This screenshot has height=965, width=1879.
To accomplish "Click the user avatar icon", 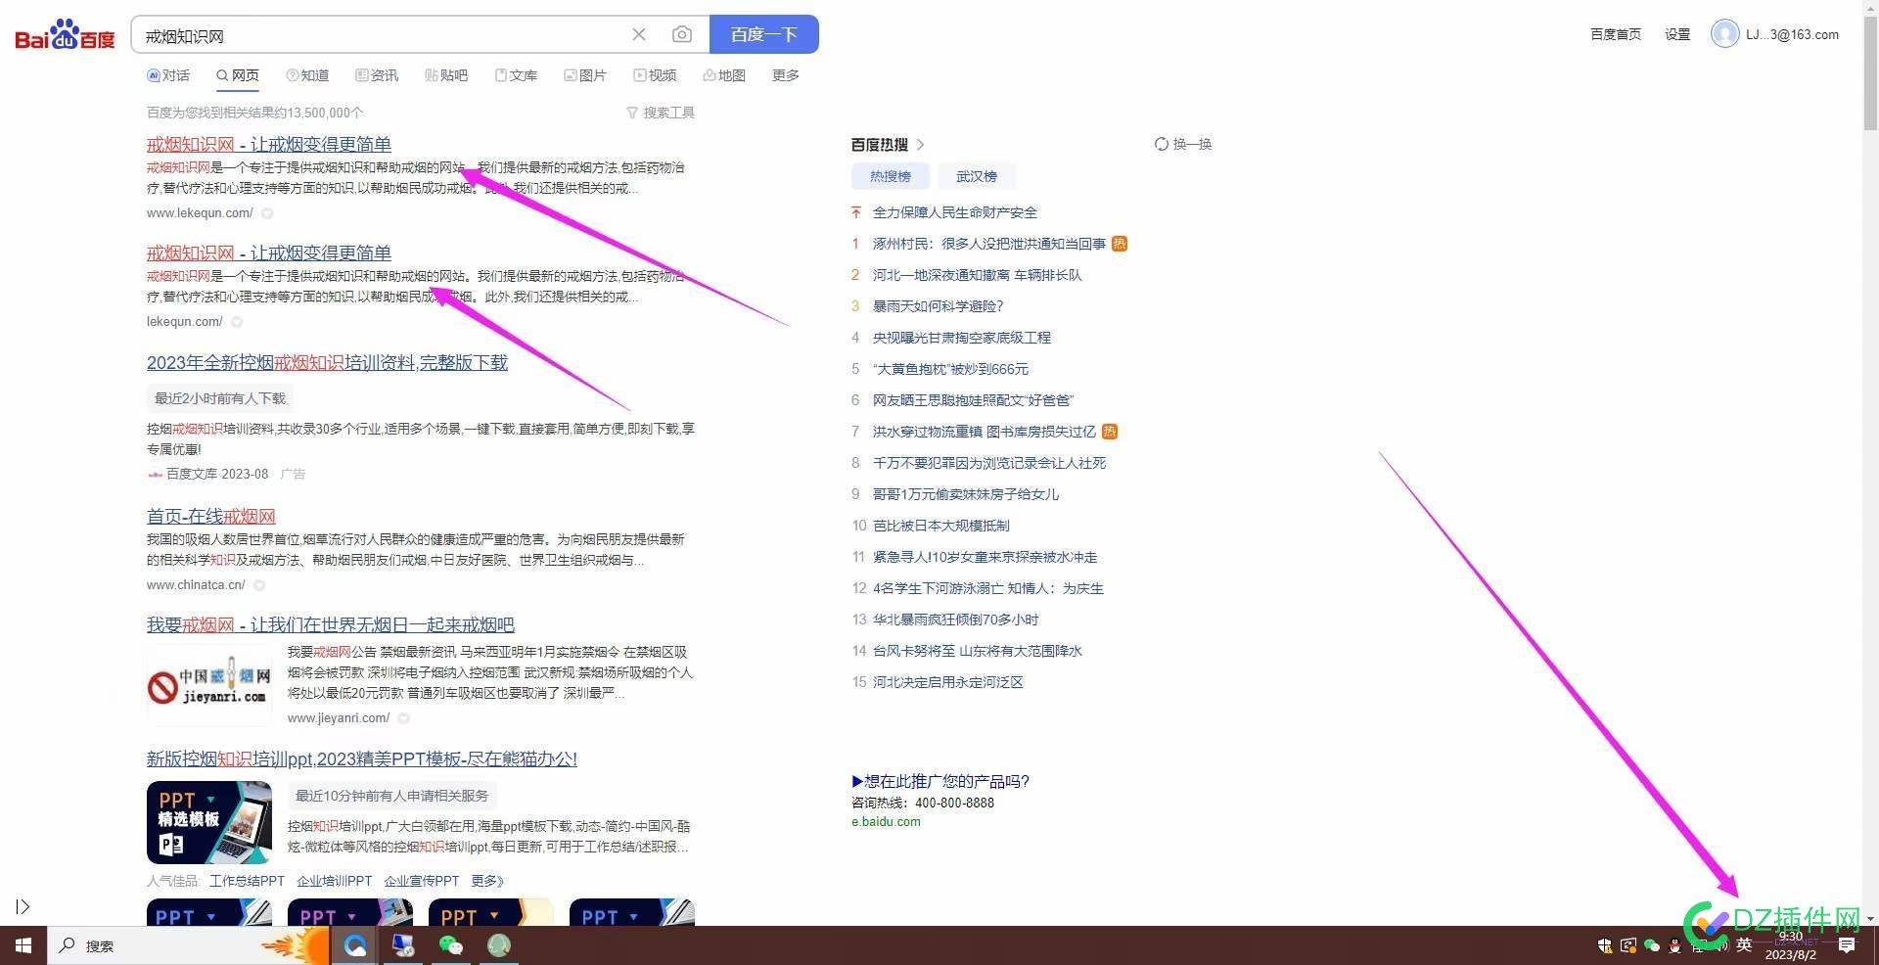I will coord(1724,33).
